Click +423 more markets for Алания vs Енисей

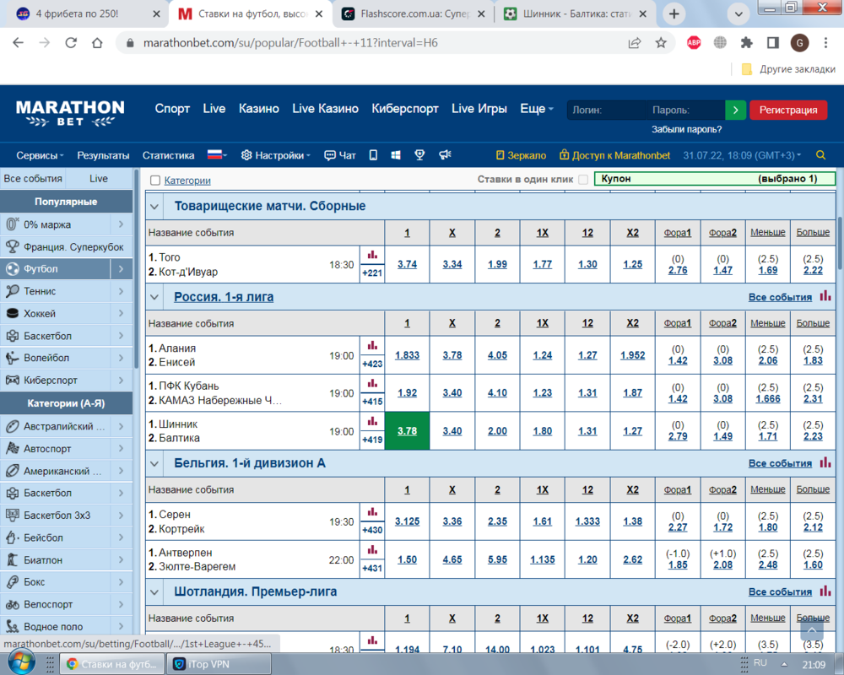click(372, 364)
